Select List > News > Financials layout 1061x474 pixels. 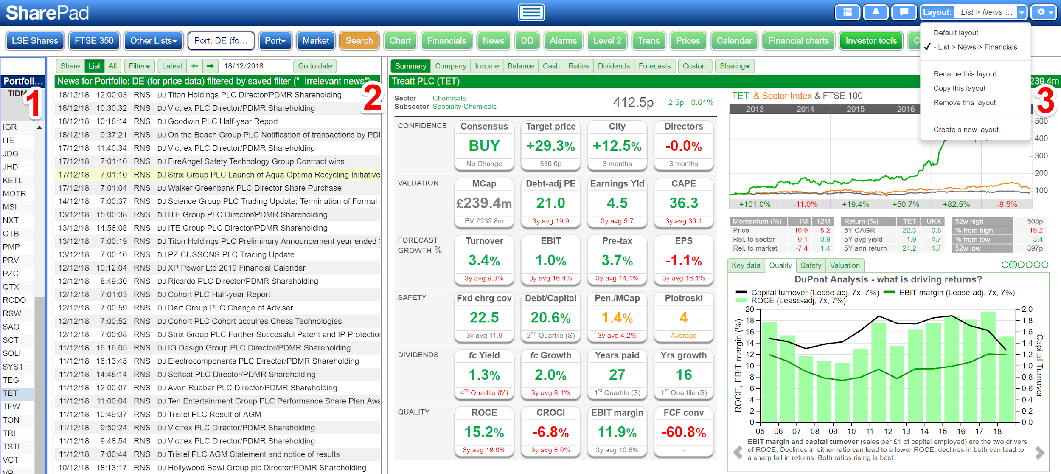(x=975, y=47)
